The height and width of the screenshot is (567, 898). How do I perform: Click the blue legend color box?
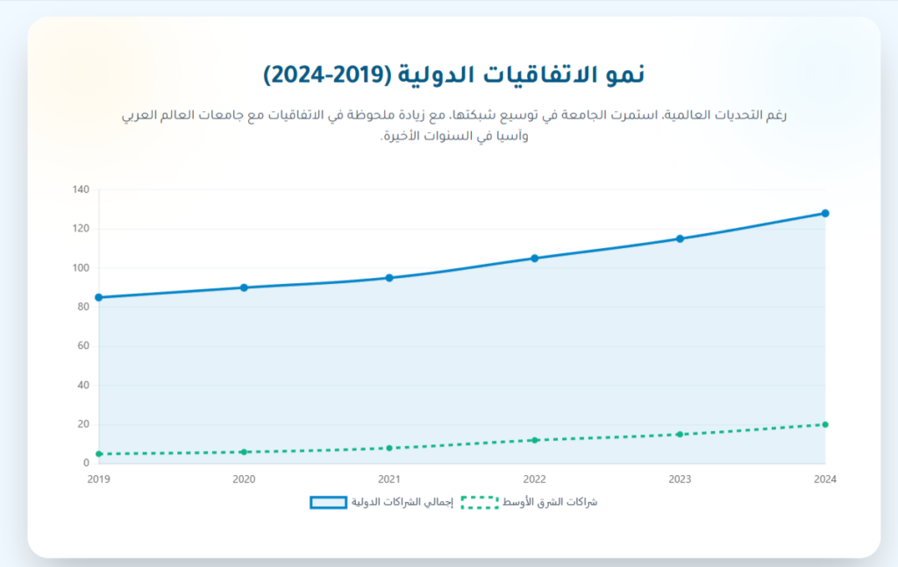click(328, 503)
